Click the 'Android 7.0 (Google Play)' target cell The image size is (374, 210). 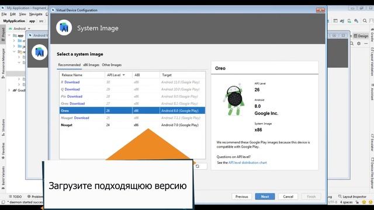pyautogui.click(x=180, y=125)
